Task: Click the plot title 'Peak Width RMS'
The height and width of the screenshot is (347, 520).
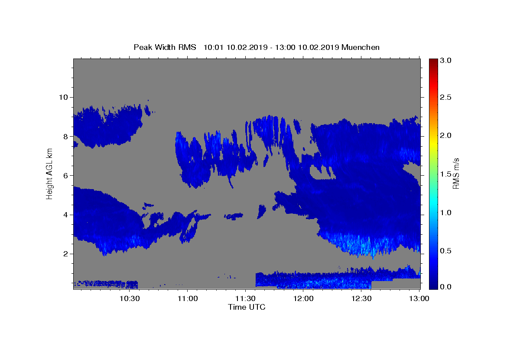Action: (x=165, y=47)
